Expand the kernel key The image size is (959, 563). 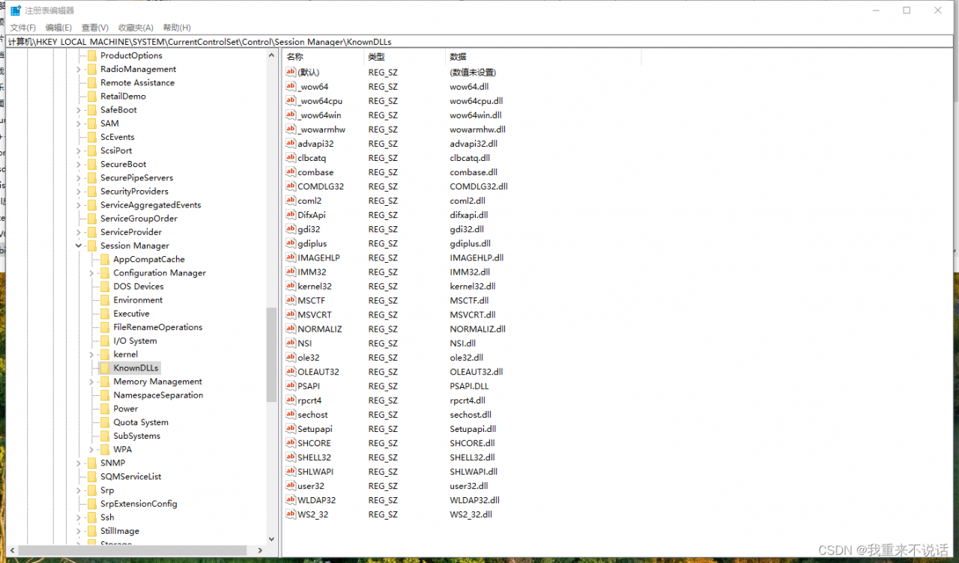click(x=91, y=354)
